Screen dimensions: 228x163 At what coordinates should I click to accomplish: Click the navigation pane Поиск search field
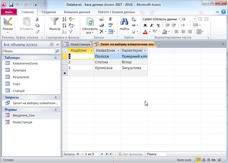[28, 51]
